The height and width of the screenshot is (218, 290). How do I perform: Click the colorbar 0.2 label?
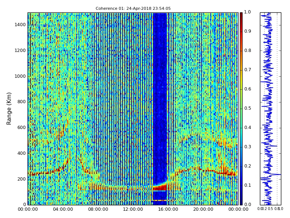(248, 166)
